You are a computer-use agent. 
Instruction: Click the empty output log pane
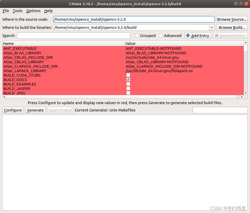pos(125,163)
